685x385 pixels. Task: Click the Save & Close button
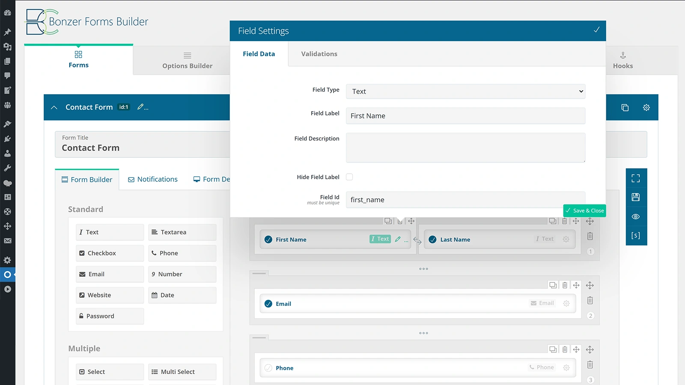pyautogui.click(x=584, y=210)
